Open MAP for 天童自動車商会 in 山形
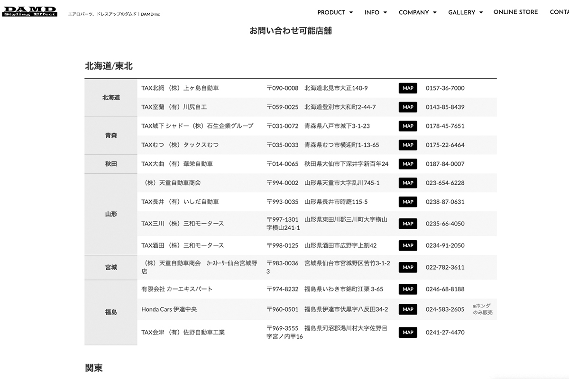This screenshot has width=569, height=379. click(408, 183)
